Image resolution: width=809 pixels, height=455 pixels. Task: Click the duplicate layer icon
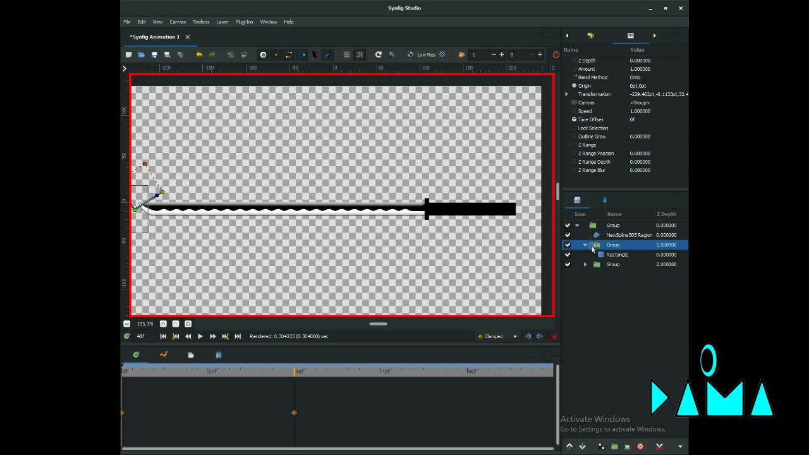601,447
